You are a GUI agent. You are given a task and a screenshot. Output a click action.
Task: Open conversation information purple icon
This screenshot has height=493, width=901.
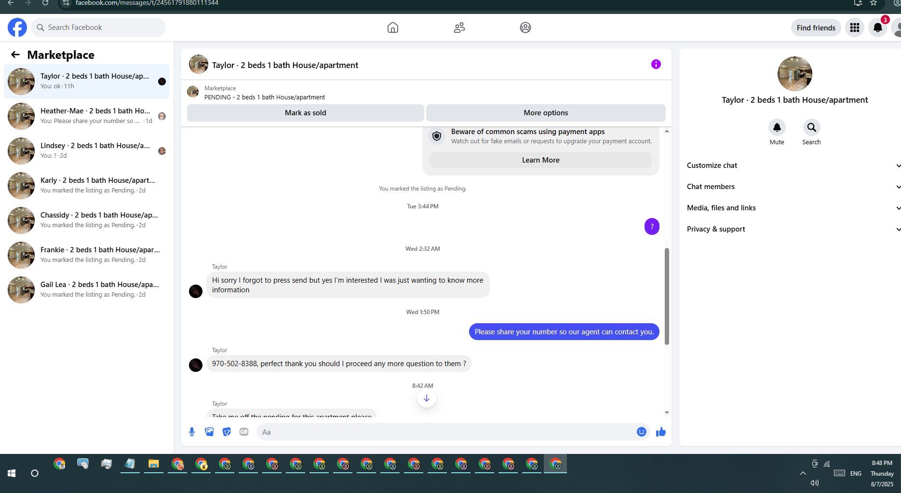(x=656, y=64)
